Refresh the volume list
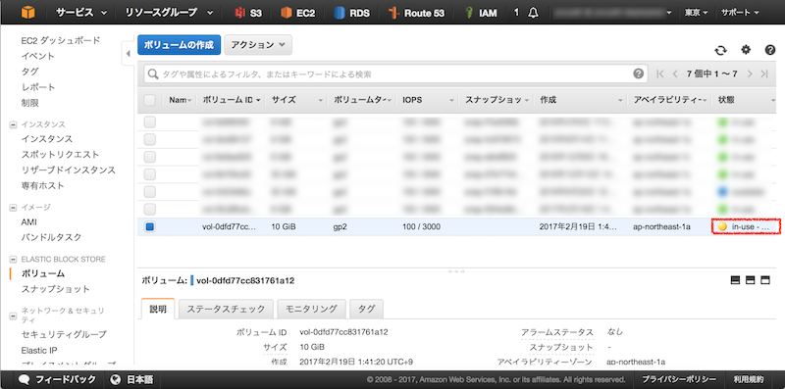785x389 pixels. click(720, 50)
